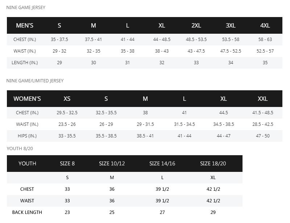Select women's hips value "47 - 50"
This screenshot has height=223, width=290.
click(x=262, y=136)
